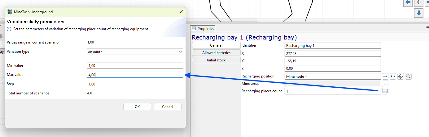Click the Total number of scenarios label

point(28,93)
